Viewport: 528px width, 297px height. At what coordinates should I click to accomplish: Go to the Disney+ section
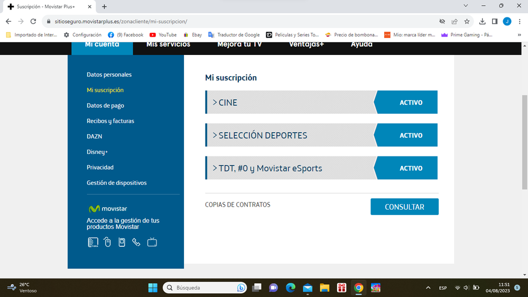[x=97, y=152]
